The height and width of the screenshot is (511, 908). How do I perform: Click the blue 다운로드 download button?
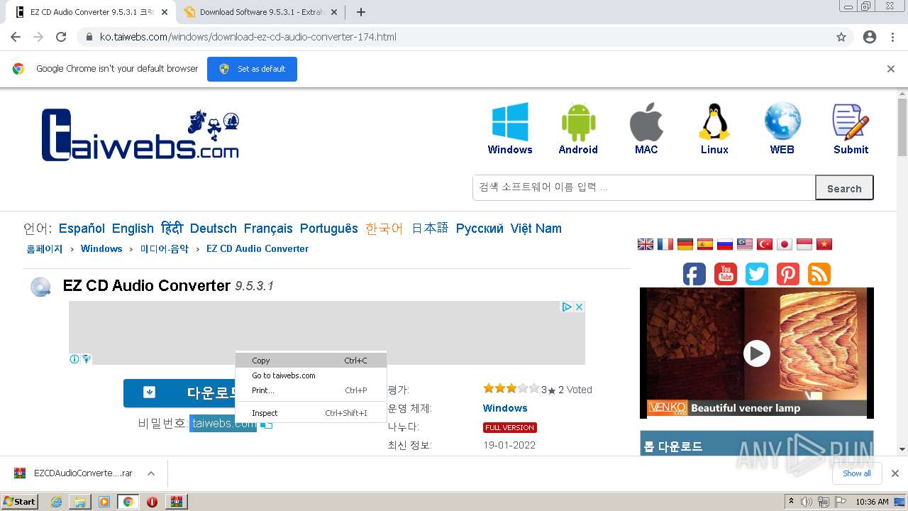pos(179,393)
